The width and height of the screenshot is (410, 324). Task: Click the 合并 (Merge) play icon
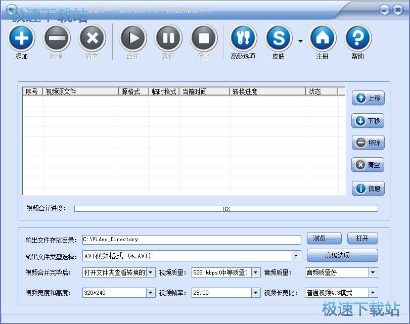[x=133, y=38]
